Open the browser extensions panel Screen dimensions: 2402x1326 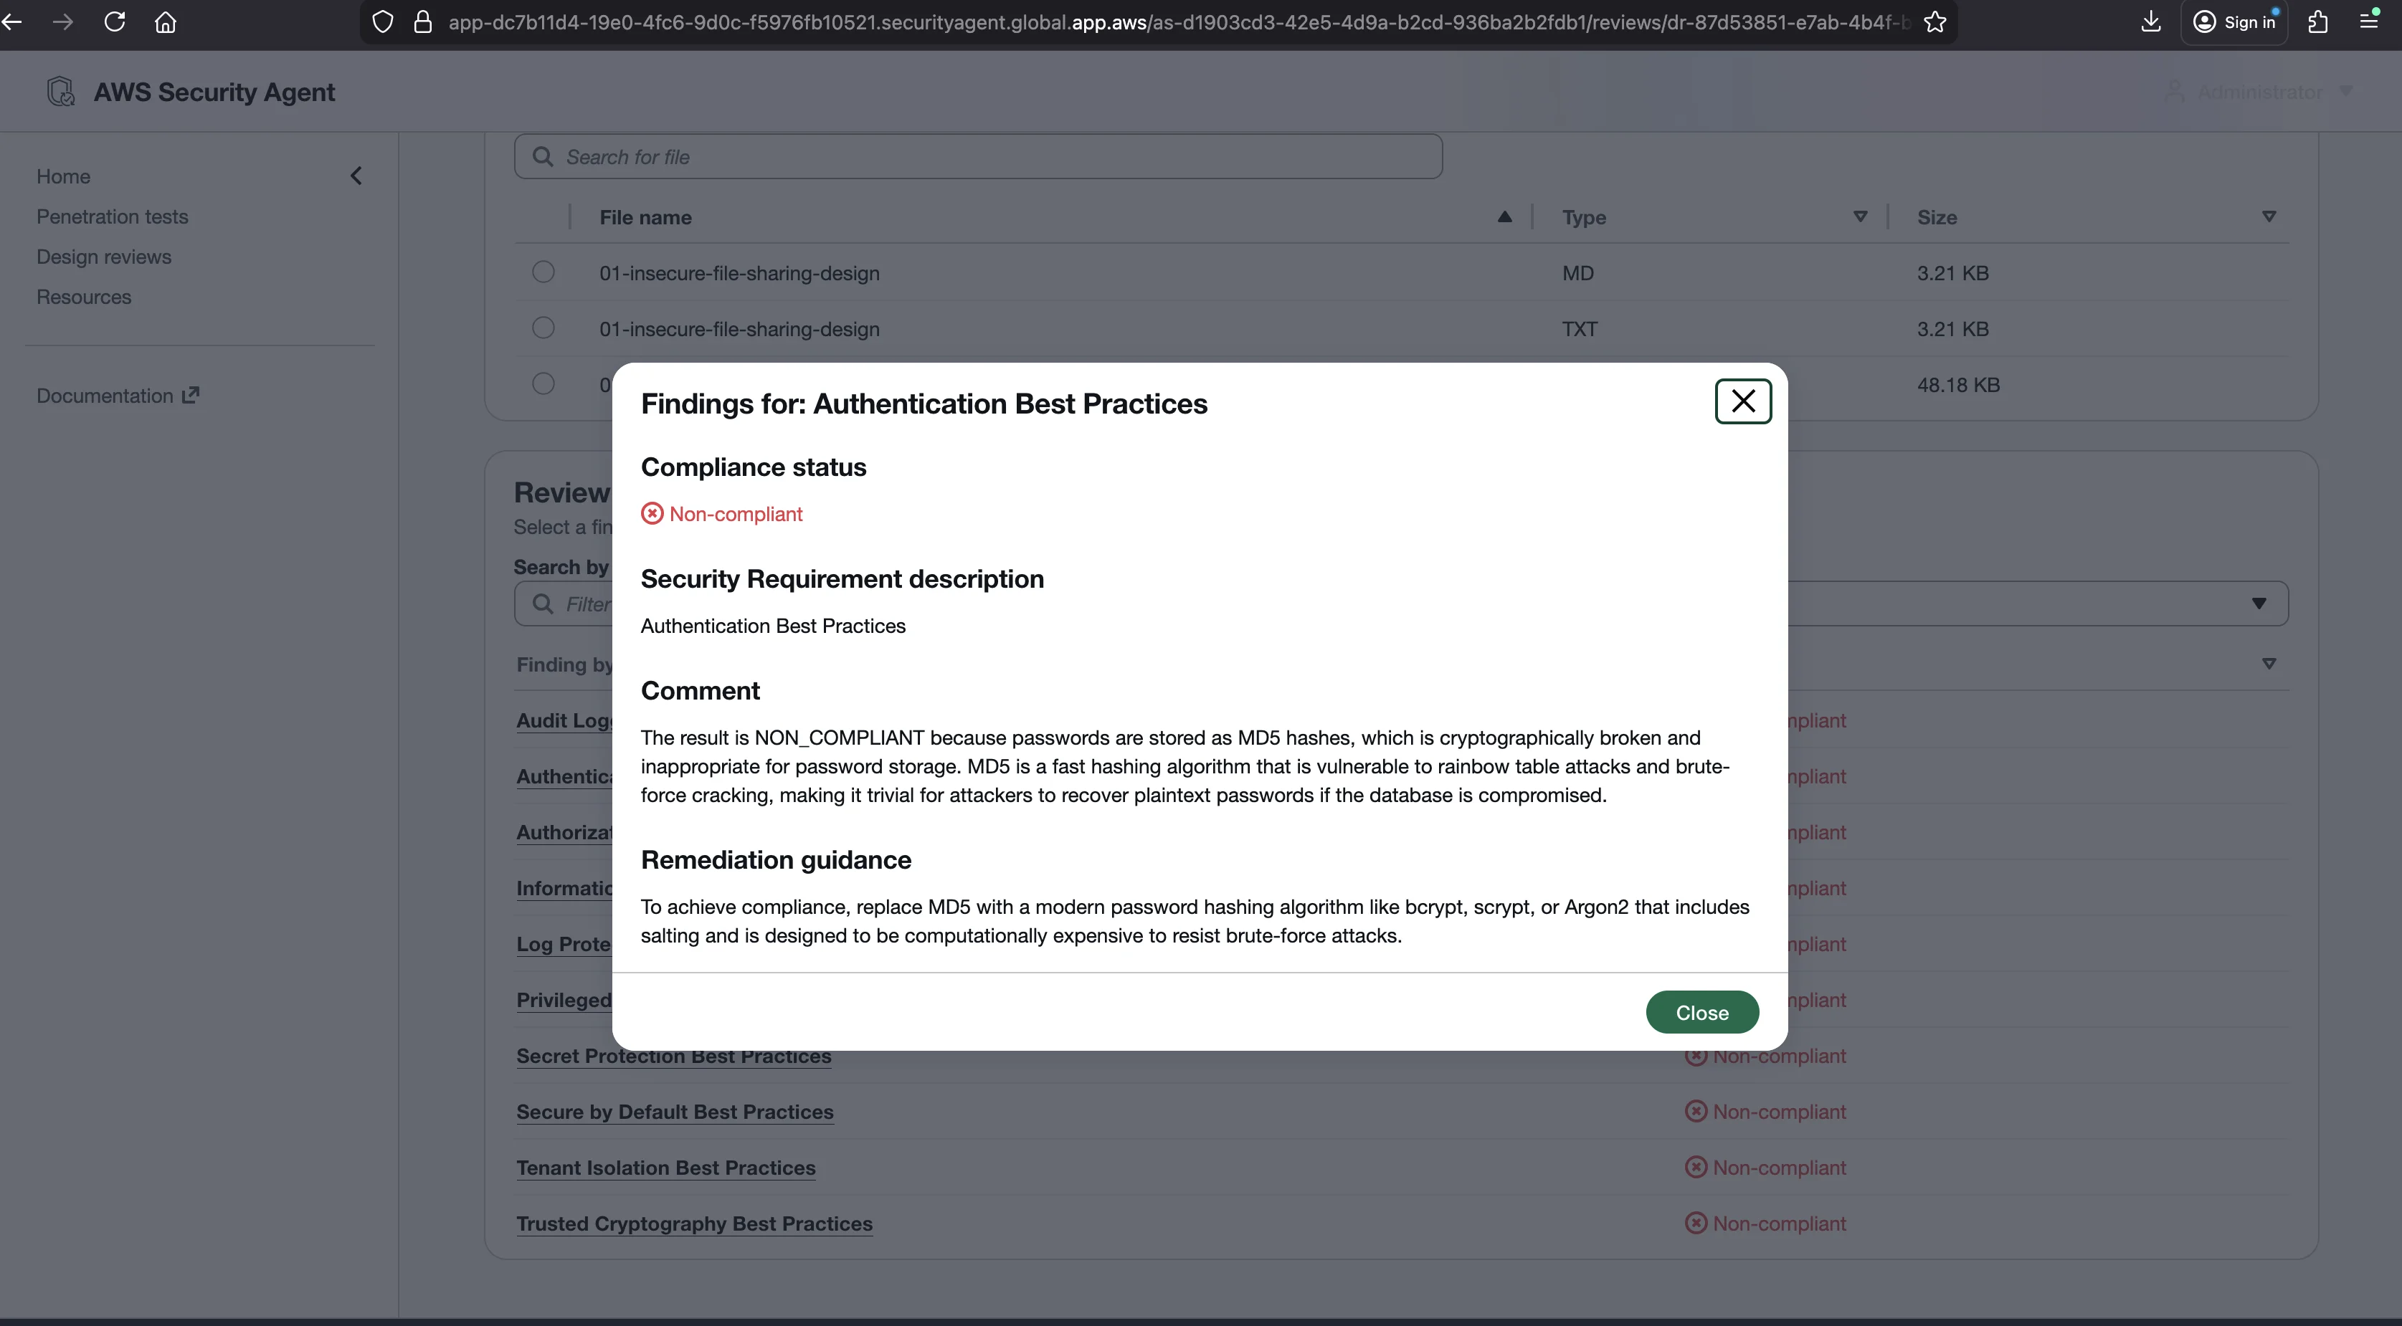[x=2318, y=22]
